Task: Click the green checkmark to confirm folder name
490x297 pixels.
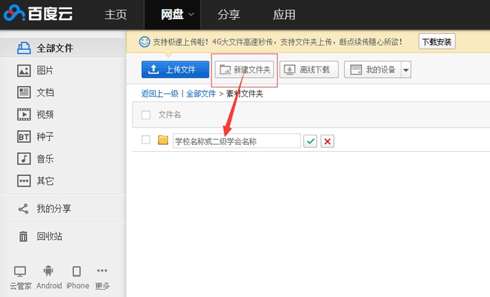Action: point(310,141)
